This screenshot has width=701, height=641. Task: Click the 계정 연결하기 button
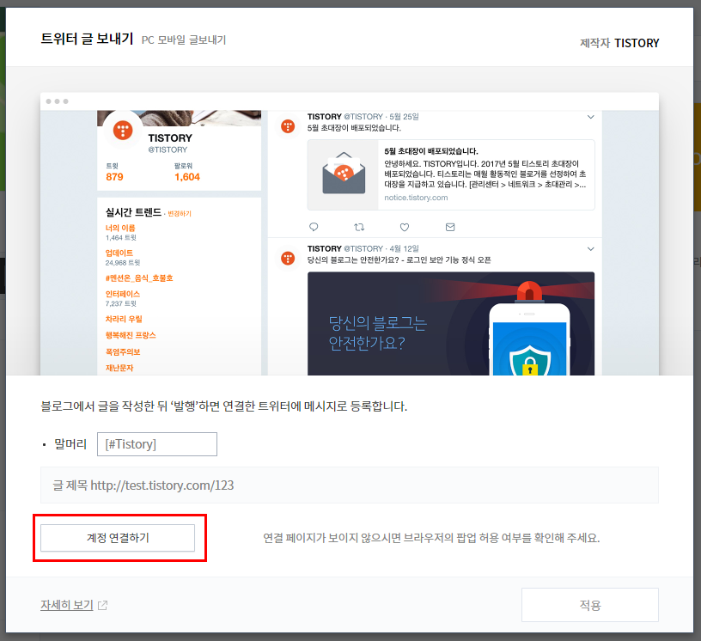(118, 538)
